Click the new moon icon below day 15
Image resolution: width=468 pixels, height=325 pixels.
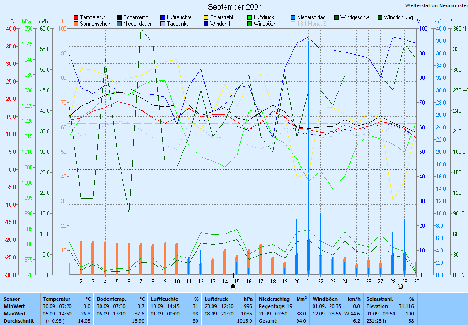[234, 287]
